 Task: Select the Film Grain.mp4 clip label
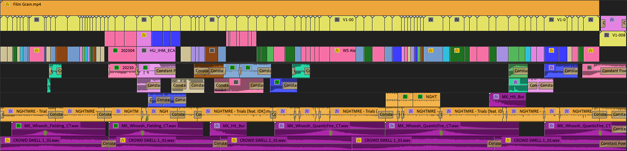pos(27,5)
